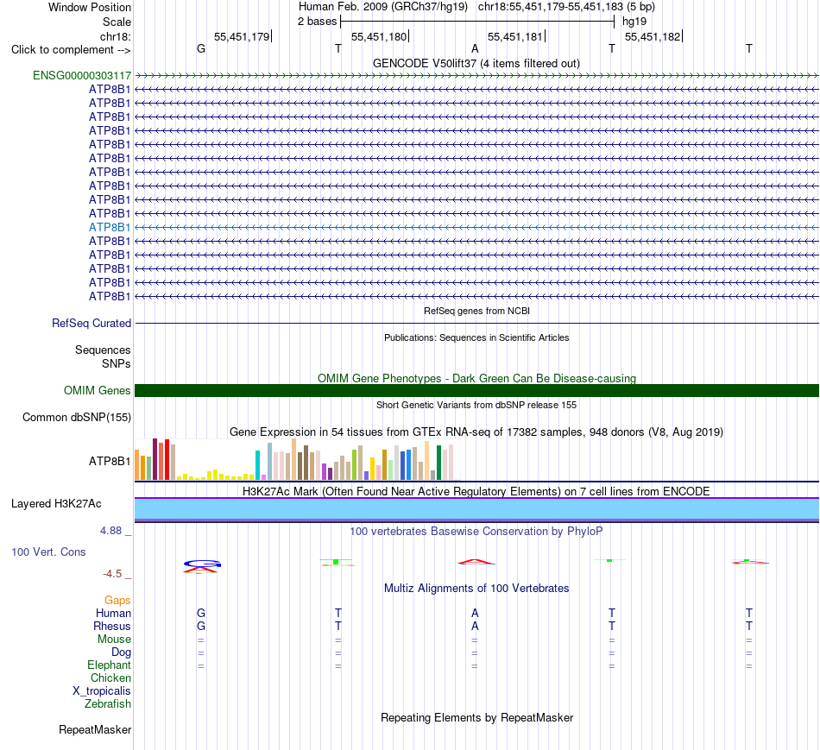Click the Sequences track label
This screenshot has width=820, height=750.
tap(103, 350)
